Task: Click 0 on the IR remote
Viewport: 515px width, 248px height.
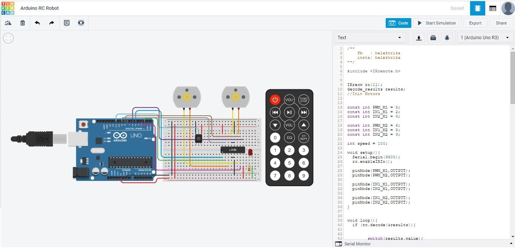Action: (275, 138)
